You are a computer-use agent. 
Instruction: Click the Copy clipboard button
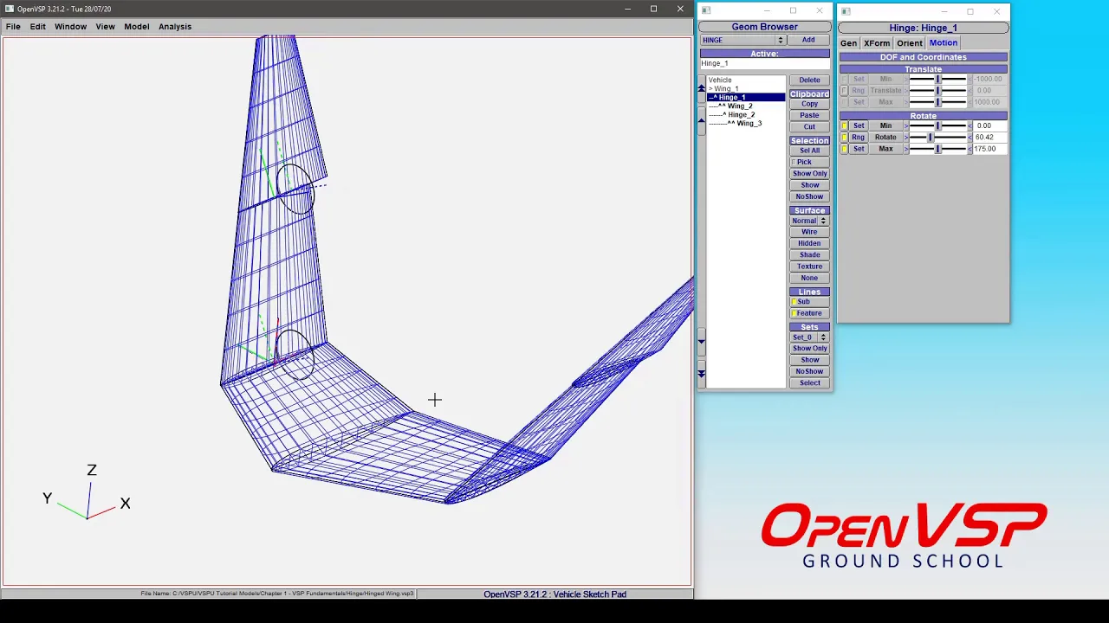(809, 104)
